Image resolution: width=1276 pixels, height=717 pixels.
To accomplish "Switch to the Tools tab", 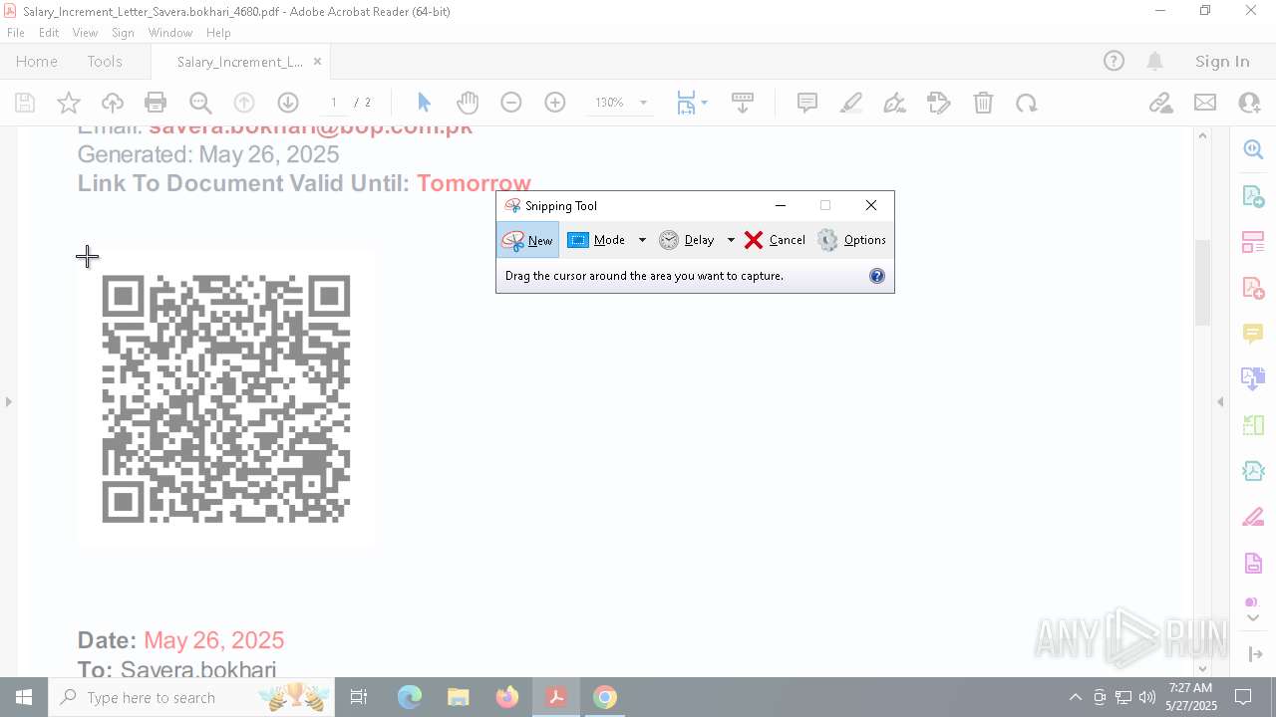I will [105, 62].
